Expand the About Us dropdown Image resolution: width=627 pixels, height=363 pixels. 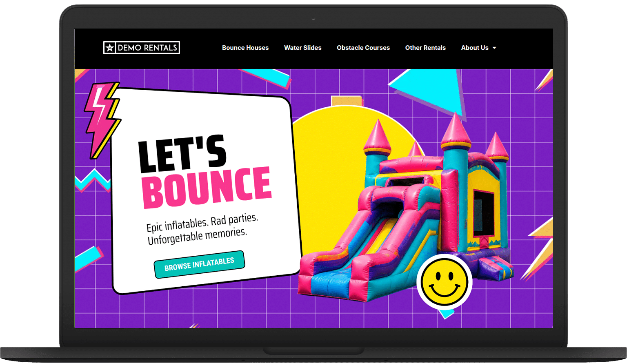(x=479, y=48)
